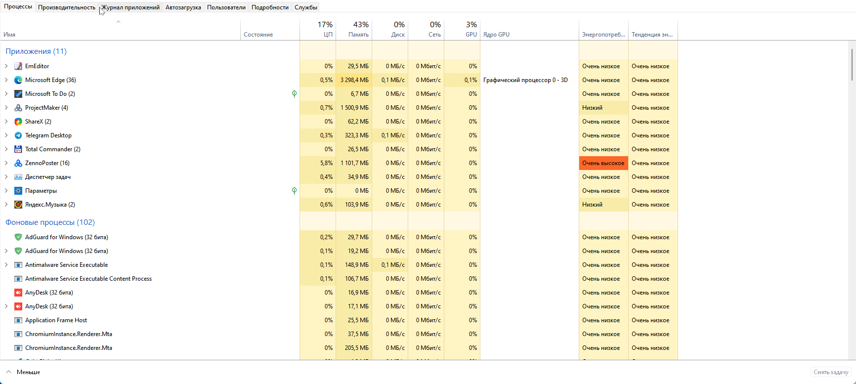Screen dimensions: 856x384
Task: Expand ShareX (2) group
Action: click(6, 122)
